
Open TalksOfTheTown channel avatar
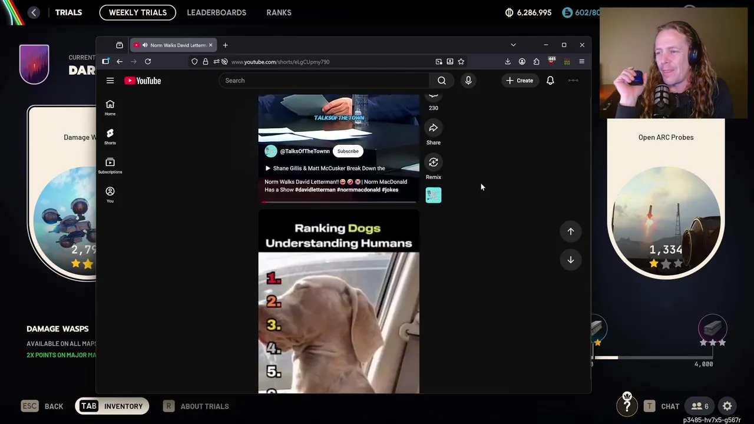click(x=271, y=151)
